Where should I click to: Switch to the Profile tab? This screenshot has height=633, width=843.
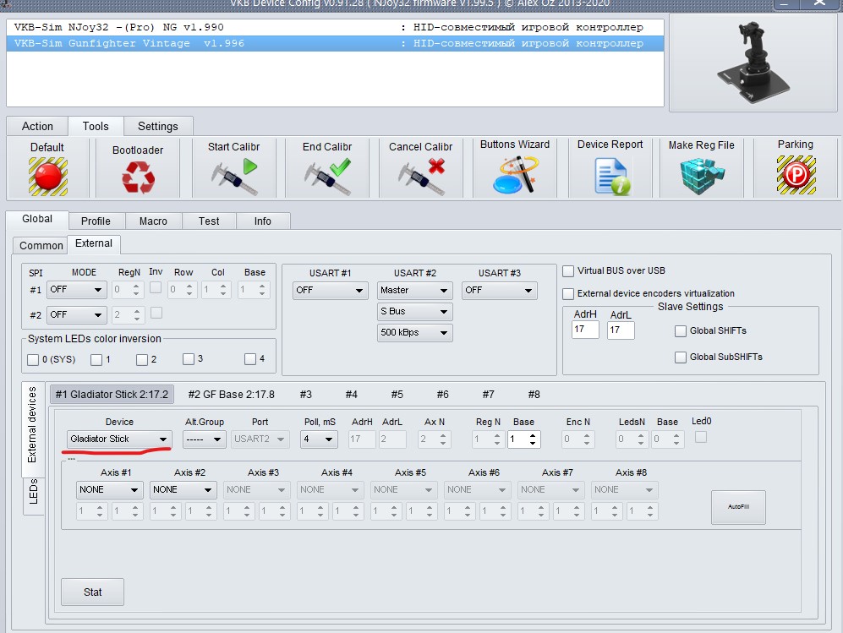pyautogui.click(x=96, y=221)
